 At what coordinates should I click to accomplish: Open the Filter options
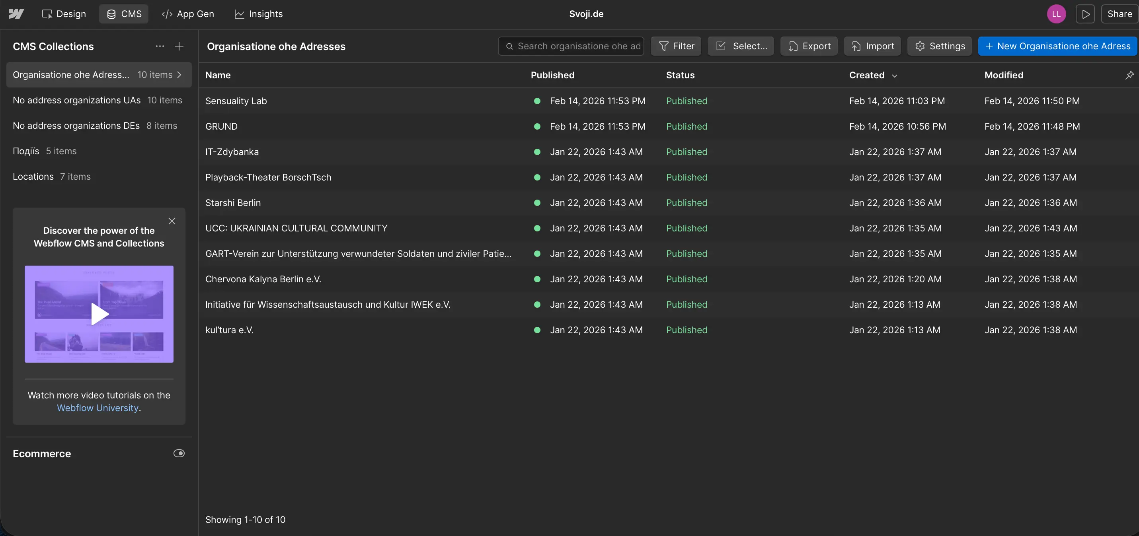[x=676, y=45]
